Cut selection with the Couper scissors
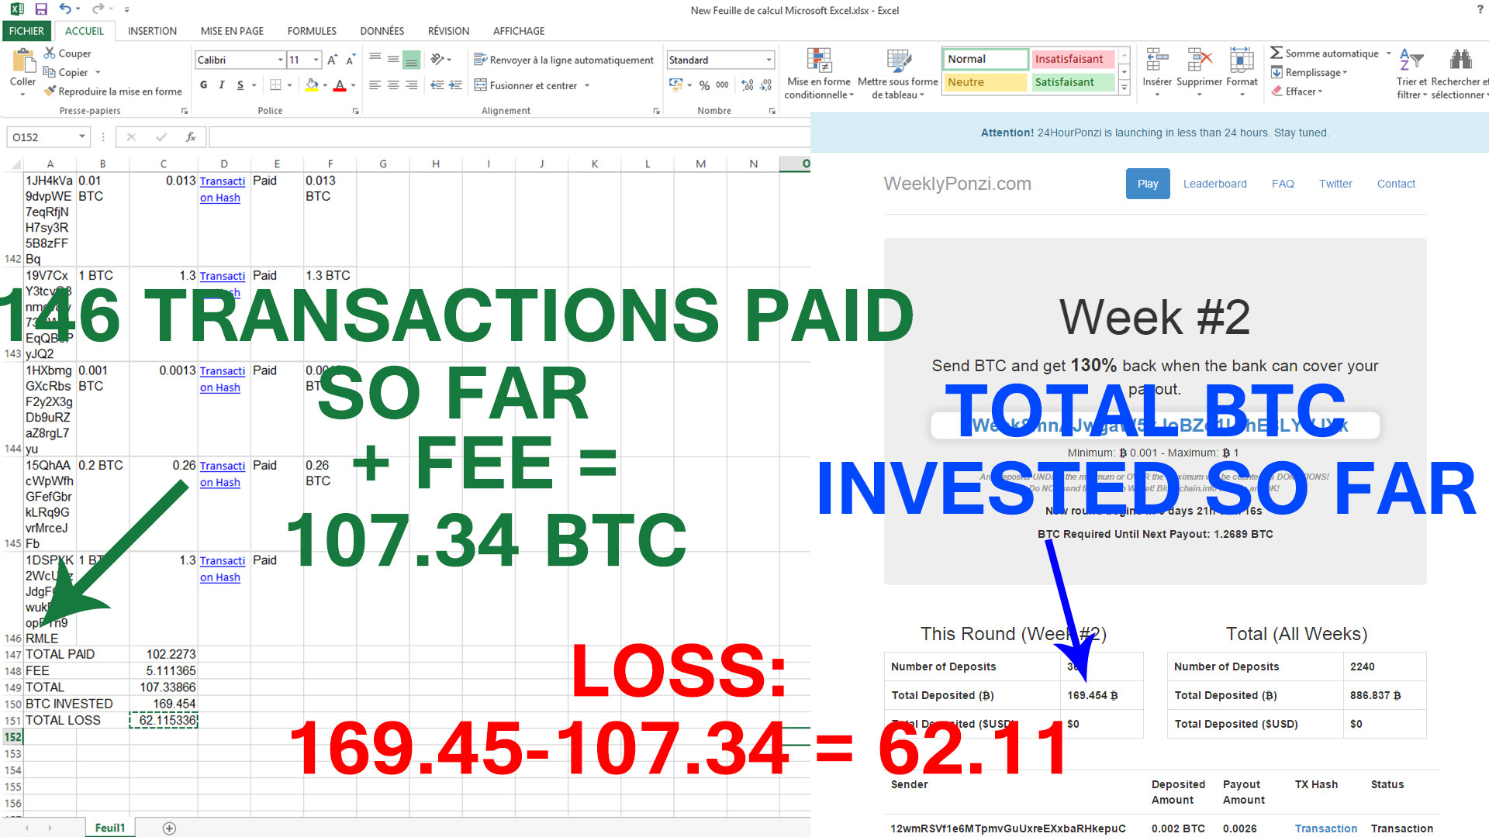Image resolution: width=1489 pixels, height=837 pixels. (50, 53)
